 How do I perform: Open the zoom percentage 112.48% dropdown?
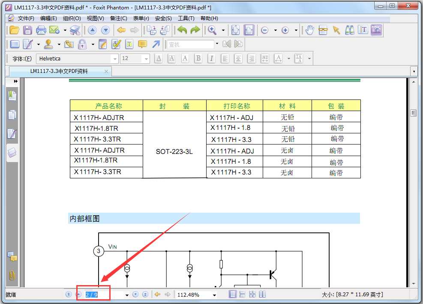[x=214, y=295]
